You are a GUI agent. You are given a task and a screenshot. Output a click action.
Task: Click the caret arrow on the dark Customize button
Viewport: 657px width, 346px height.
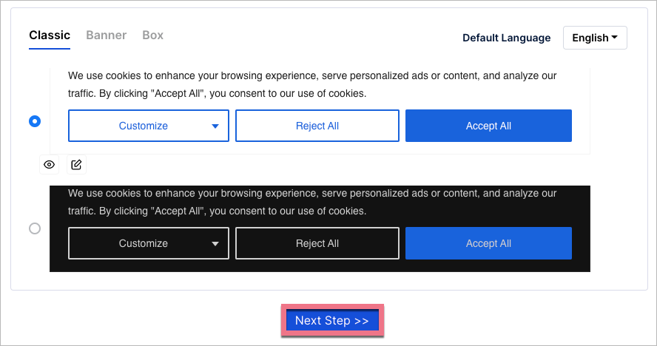(215, 244)
